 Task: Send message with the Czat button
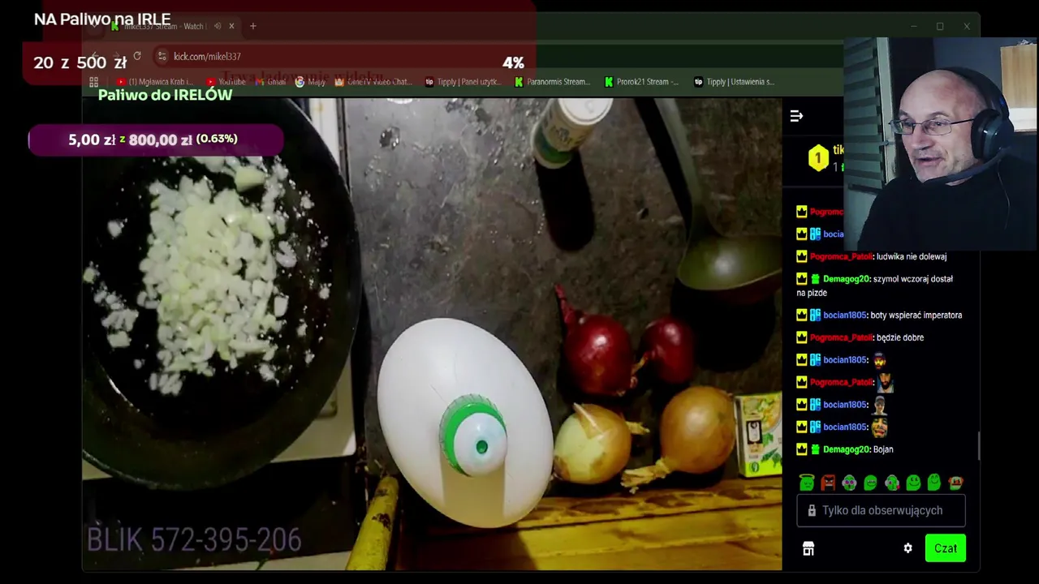[x=946, y=548]
